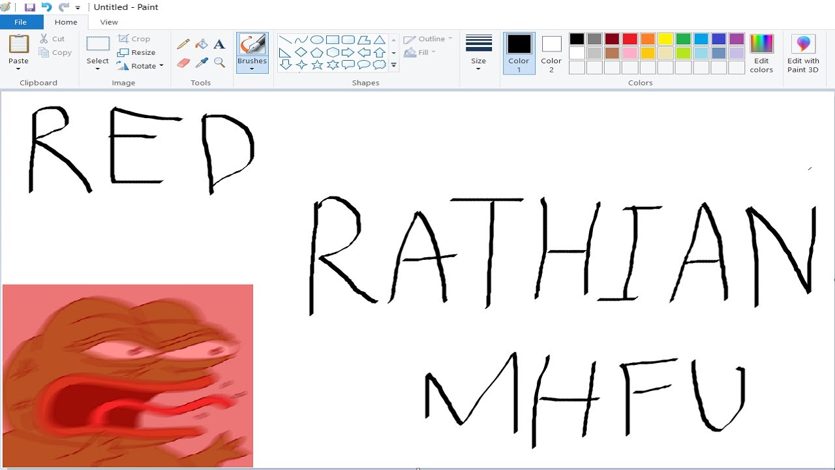This screenshot has width=835, height=470.
Task: Choose the Oval shape
Action: (317, 40)
